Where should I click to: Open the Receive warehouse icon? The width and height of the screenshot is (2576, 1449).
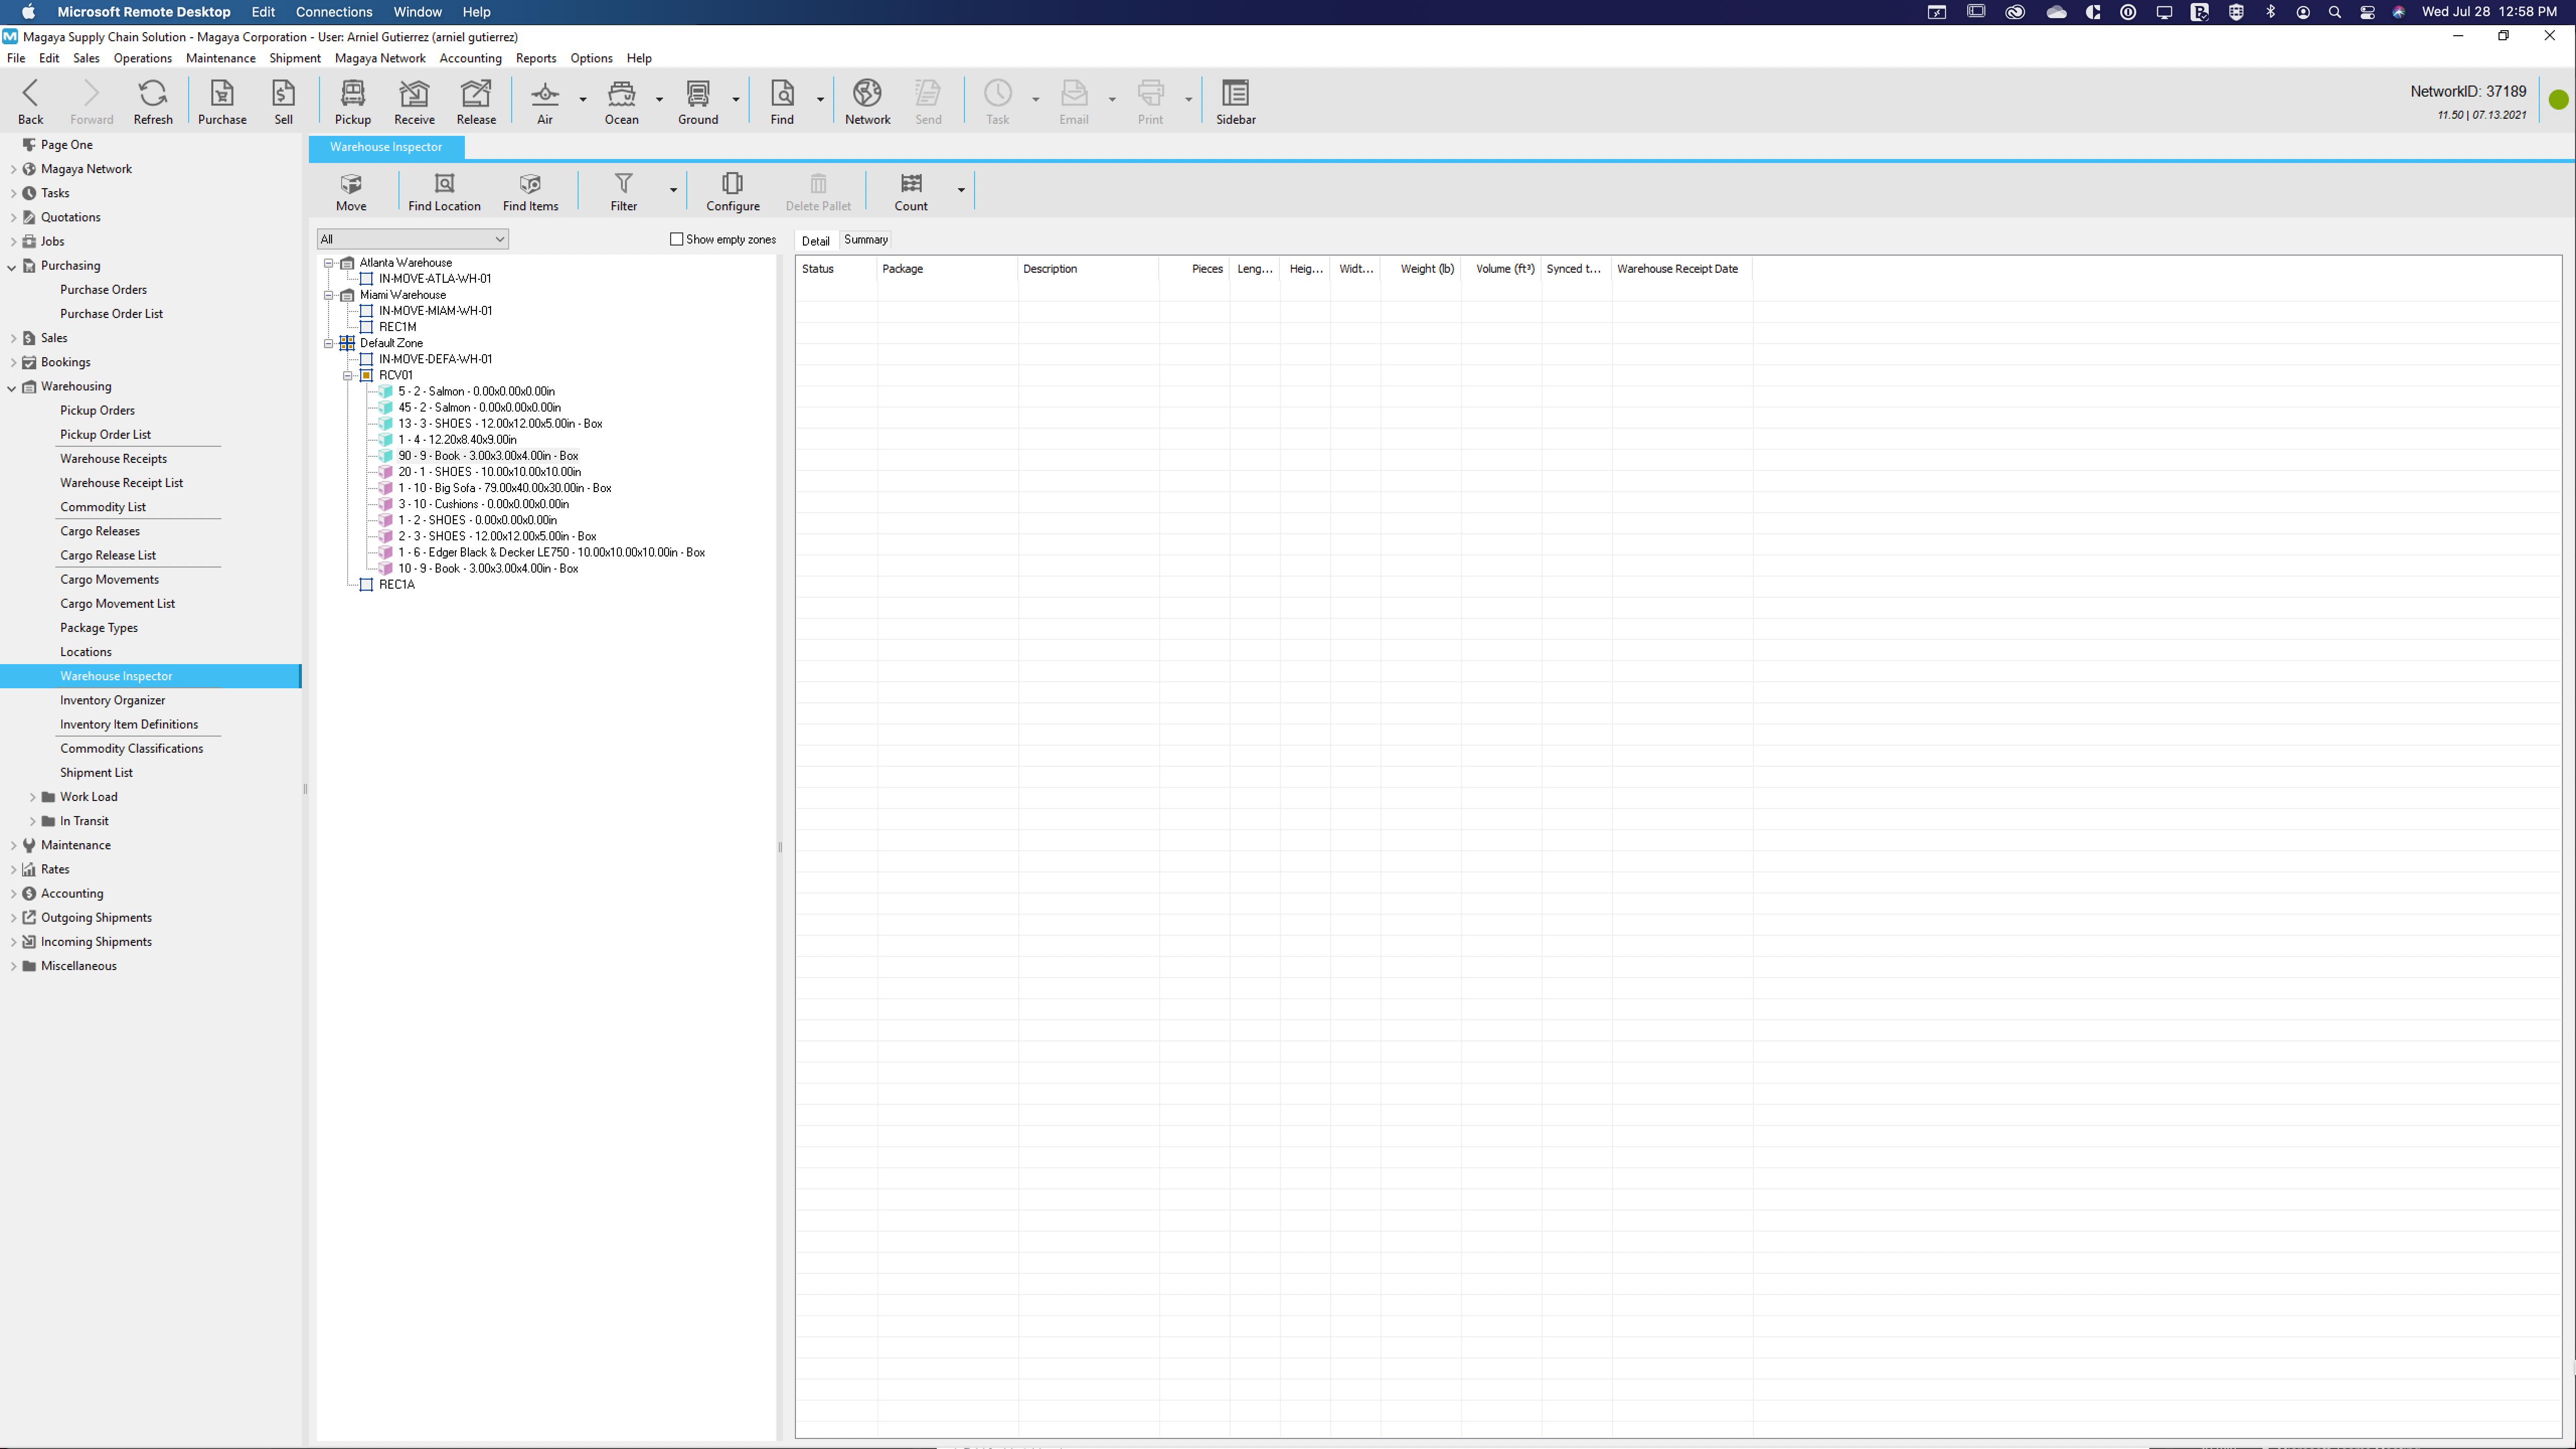point(414,102)
